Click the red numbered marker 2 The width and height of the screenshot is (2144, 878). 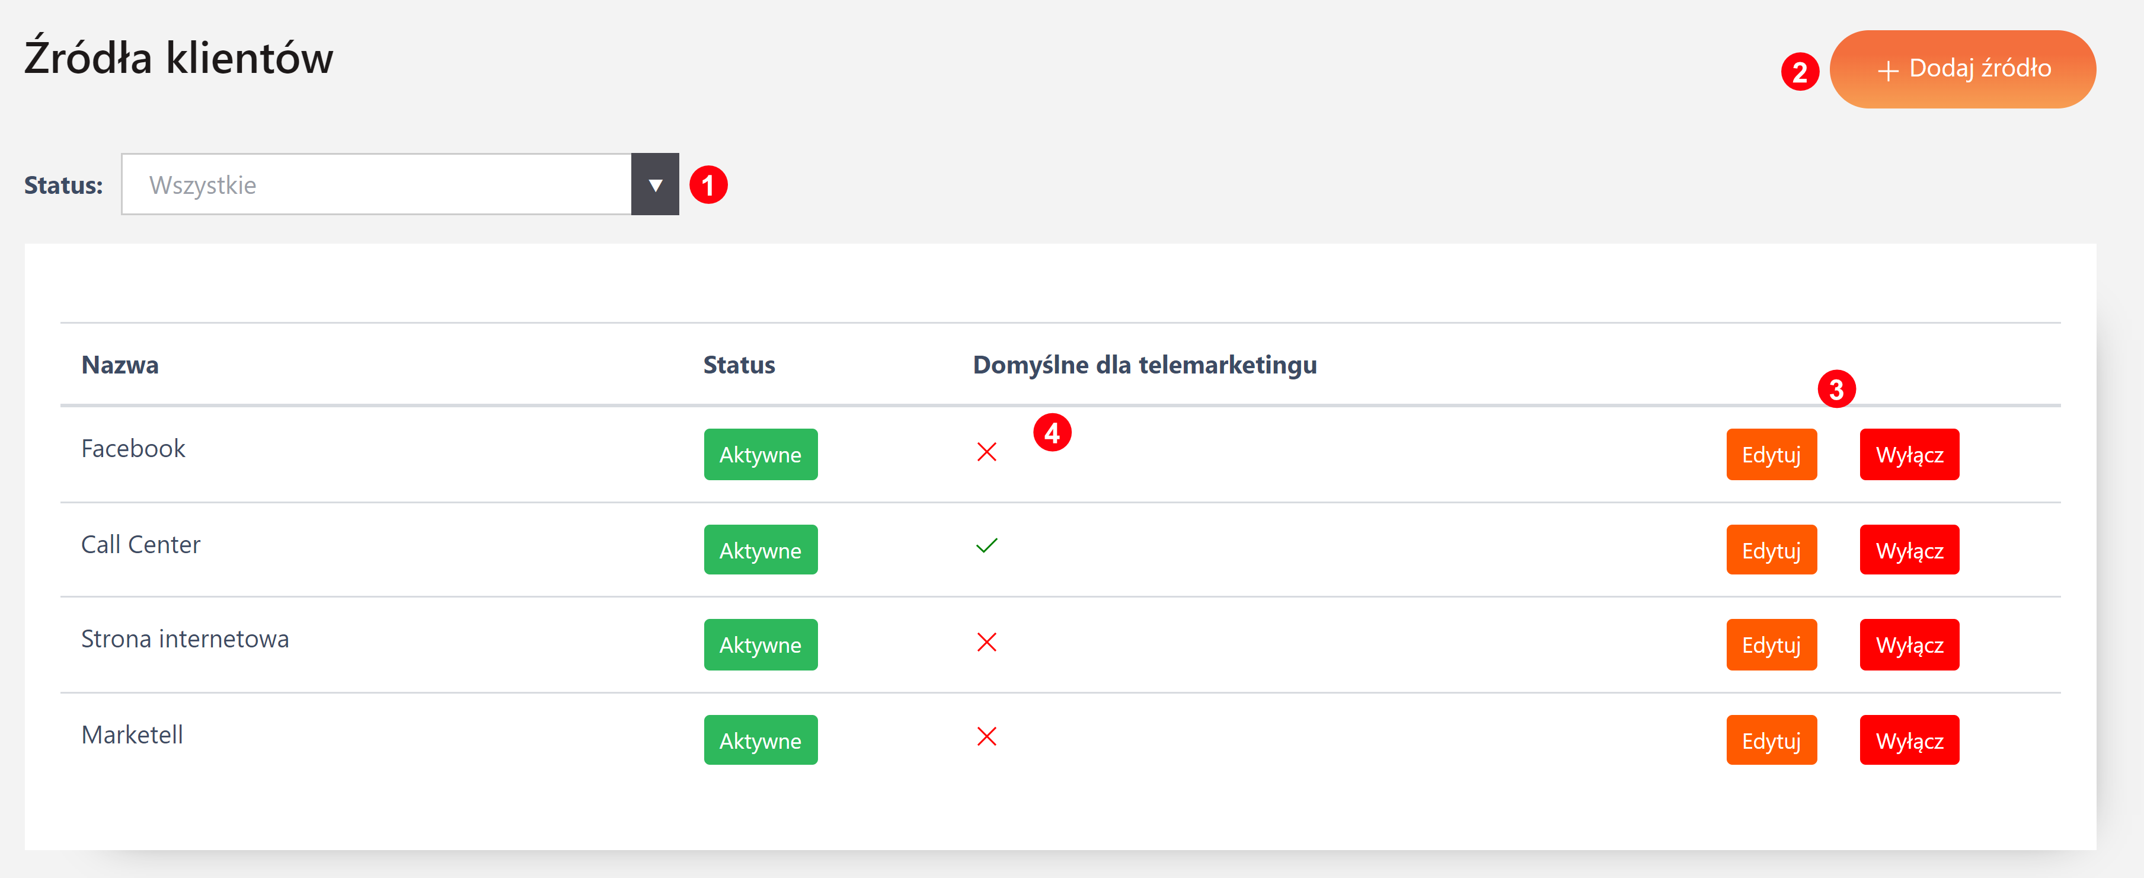[1800, 72]
